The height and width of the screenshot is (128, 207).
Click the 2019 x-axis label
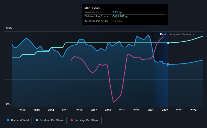pos(122,110)
